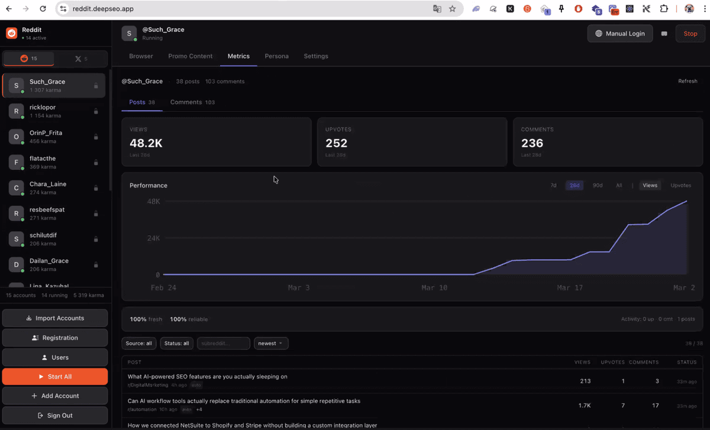Select the 90d chart range
Viewport: 710px width, 430px height.
[x=598, y=185]
